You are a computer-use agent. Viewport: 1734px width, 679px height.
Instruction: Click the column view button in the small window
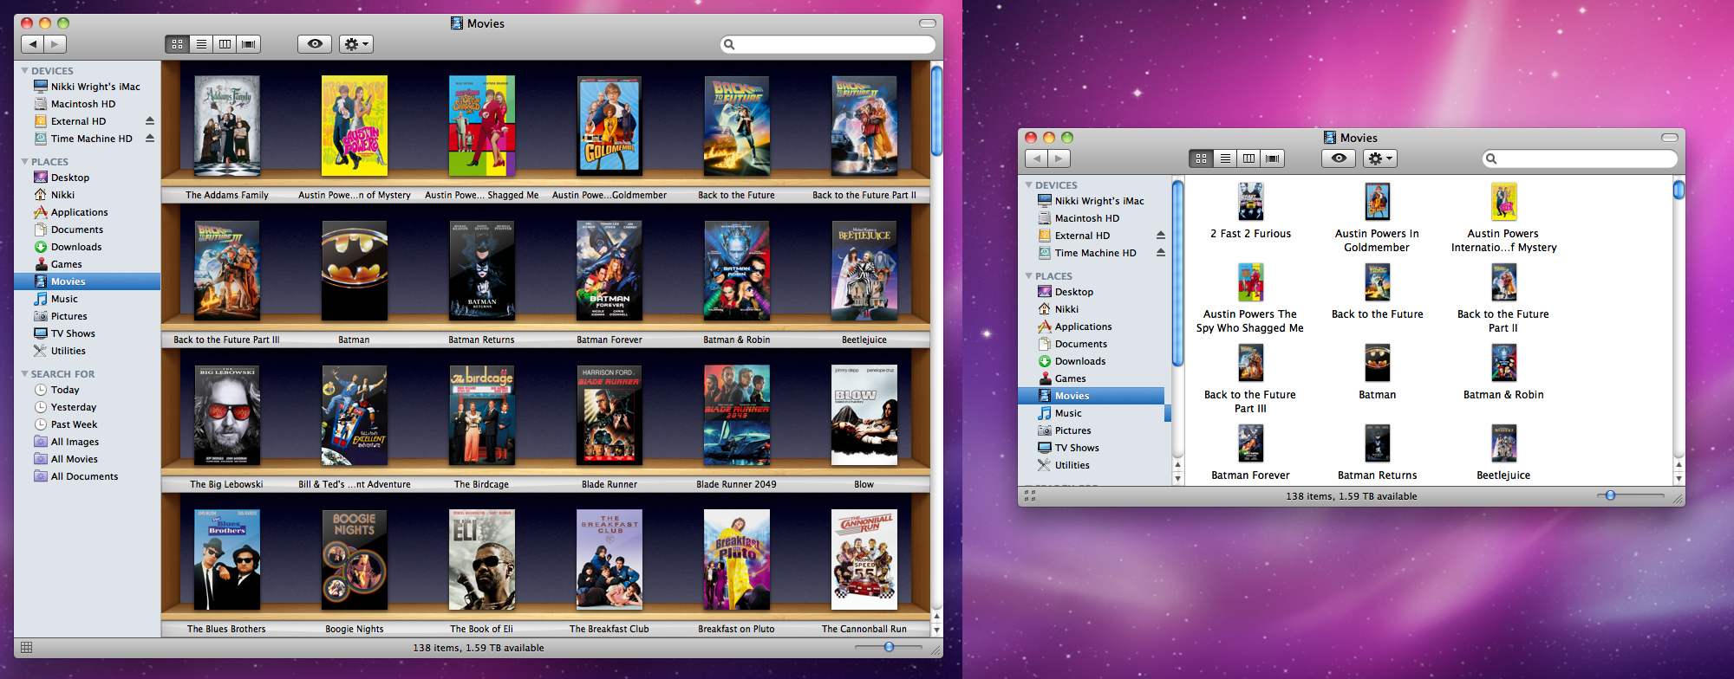coord(1248,158)
